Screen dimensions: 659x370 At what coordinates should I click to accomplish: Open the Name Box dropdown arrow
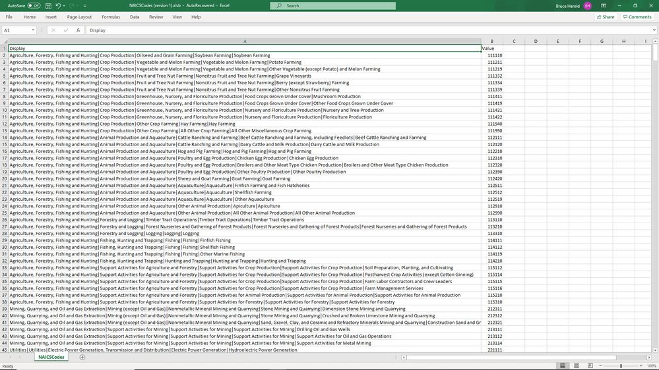point(33,30)
